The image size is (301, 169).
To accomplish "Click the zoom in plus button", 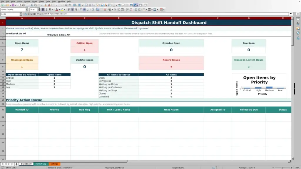I will 291,168.
